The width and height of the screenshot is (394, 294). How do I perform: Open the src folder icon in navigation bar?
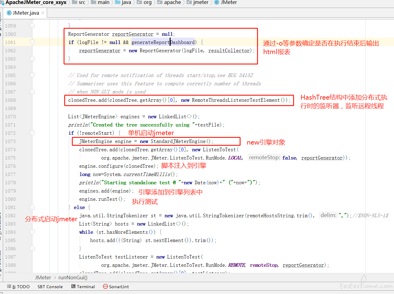tap(74, 2)
